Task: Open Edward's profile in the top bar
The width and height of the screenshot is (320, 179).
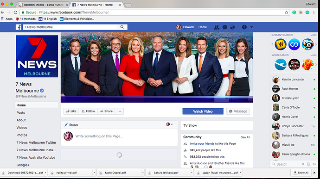Action: click(x=185, y=27)
